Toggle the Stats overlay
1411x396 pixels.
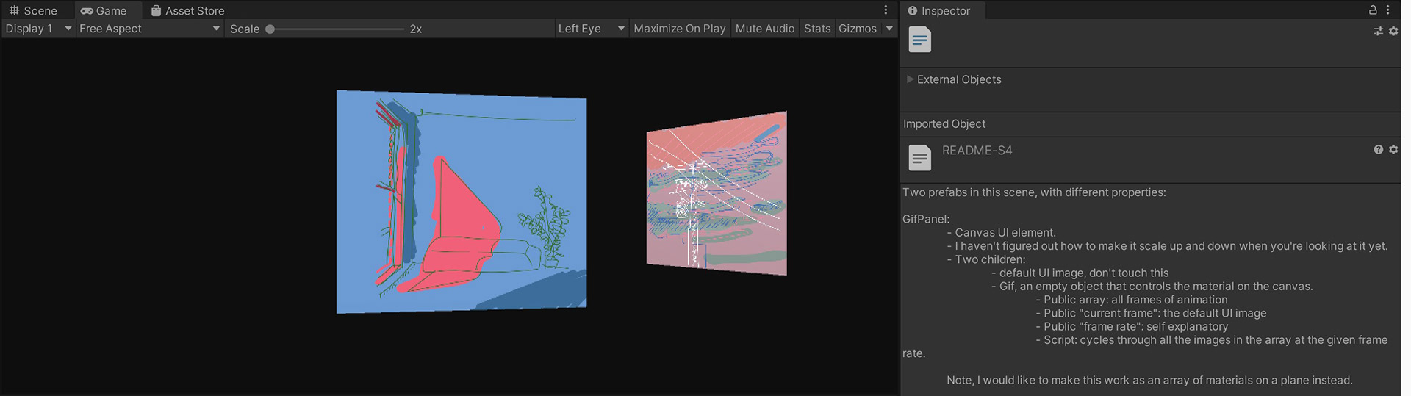point(816,29)
